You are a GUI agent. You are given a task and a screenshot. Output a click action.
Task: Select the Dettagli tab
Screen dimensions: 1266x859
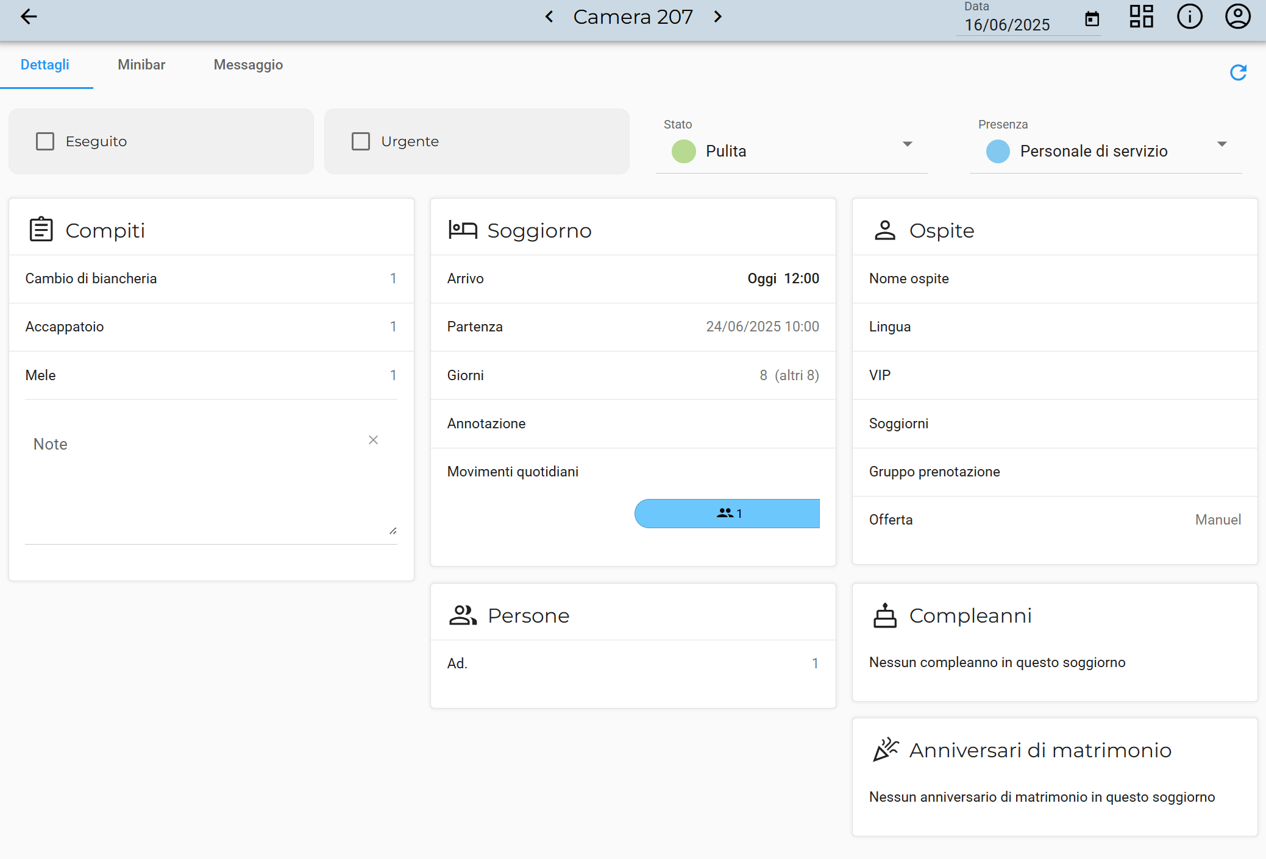45,65
